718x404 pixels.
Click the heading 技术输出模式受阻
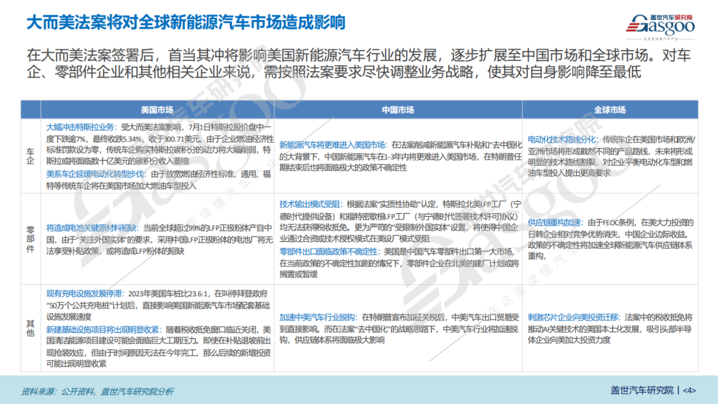tap(311, 204)
